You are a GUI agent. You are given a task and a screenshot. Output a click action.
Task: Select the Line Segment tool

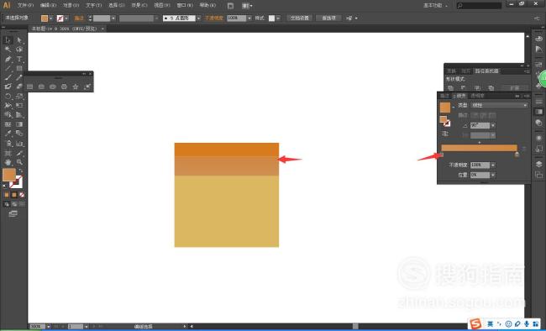[x=8, y=68]
